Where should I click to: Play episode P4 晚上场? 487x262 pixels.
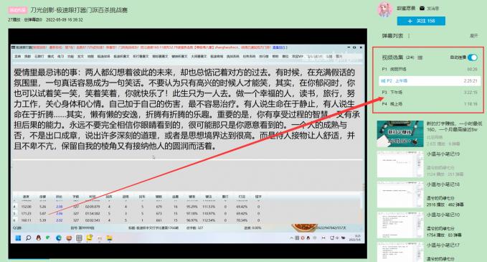pos(430,104)
